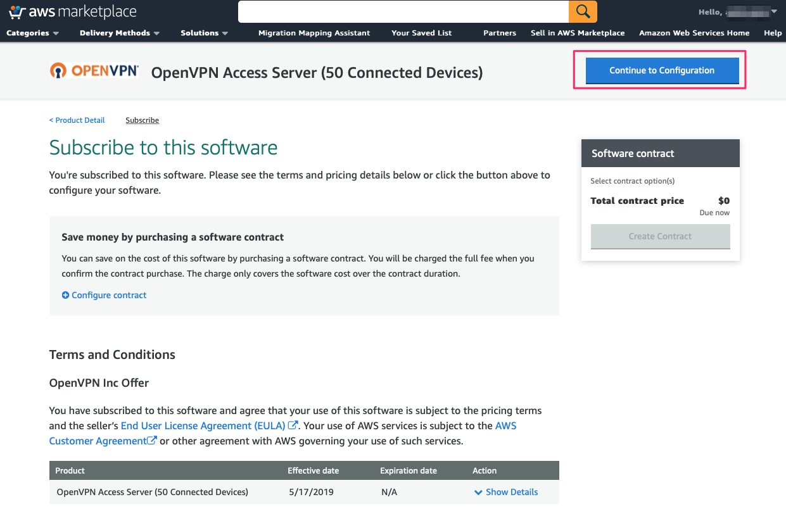
Task: Click the $0 total contract price
Action: click(724, 201)
